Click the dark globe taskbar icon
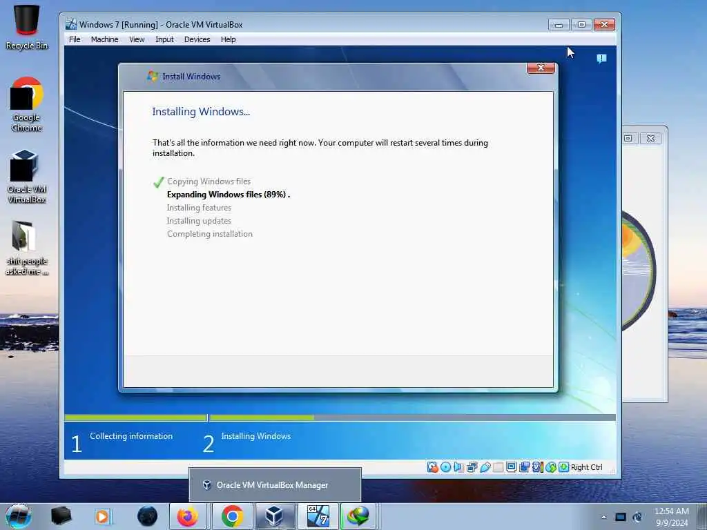Image resolution: width=707 pixels, height=530 pixels. [148, 516]
